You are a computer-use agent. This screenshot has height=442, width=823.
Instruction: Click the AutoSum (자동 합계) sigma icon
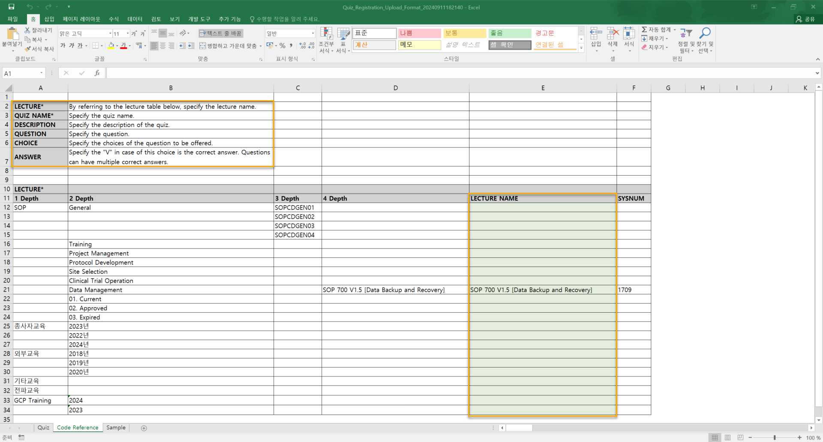pyautogui.click(x=644, y=30)
